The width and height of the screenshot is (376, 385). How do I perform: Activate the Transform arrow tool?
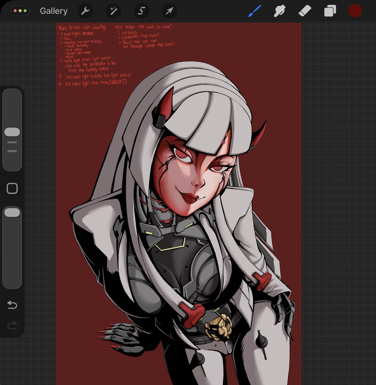[x=169, y=11]
